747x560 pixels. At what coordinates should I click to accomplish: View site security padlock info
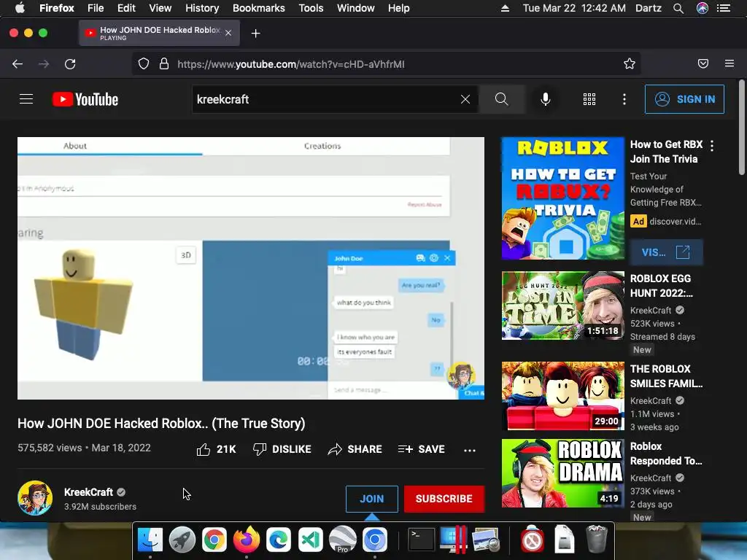pos(164,64)
